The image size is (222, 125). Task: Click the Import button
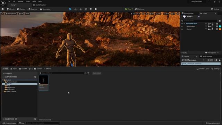tap(14, 69)
